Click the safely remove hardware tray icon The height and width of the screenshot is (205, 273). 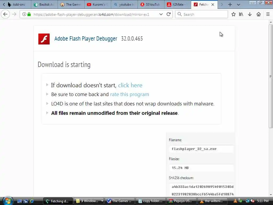(x=240, y=201)
